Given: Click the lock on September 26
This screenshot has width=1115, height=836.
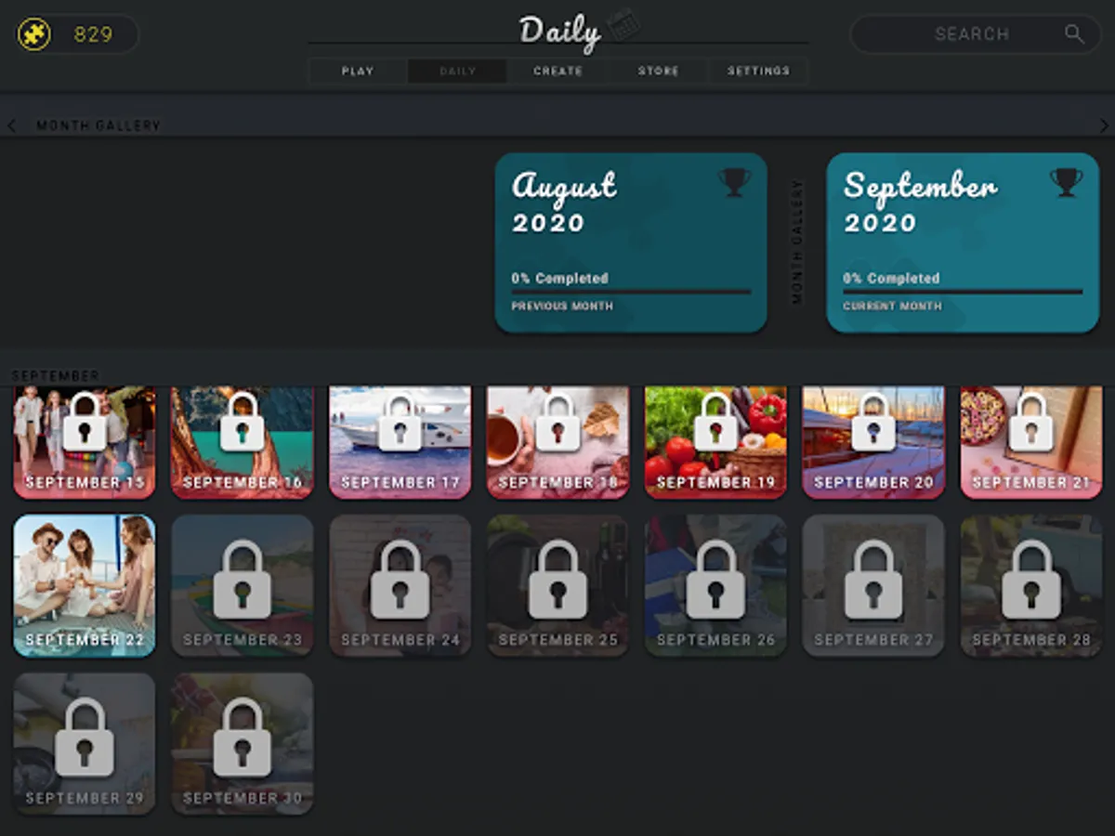Looking at the screenshot, I should click(716, 580).
